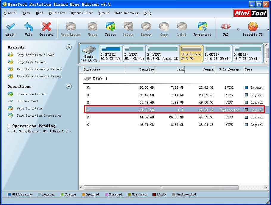The image size is (271, 205).
Task: Click the horizontal scrollbar thumb
Action: pos(161,187)
